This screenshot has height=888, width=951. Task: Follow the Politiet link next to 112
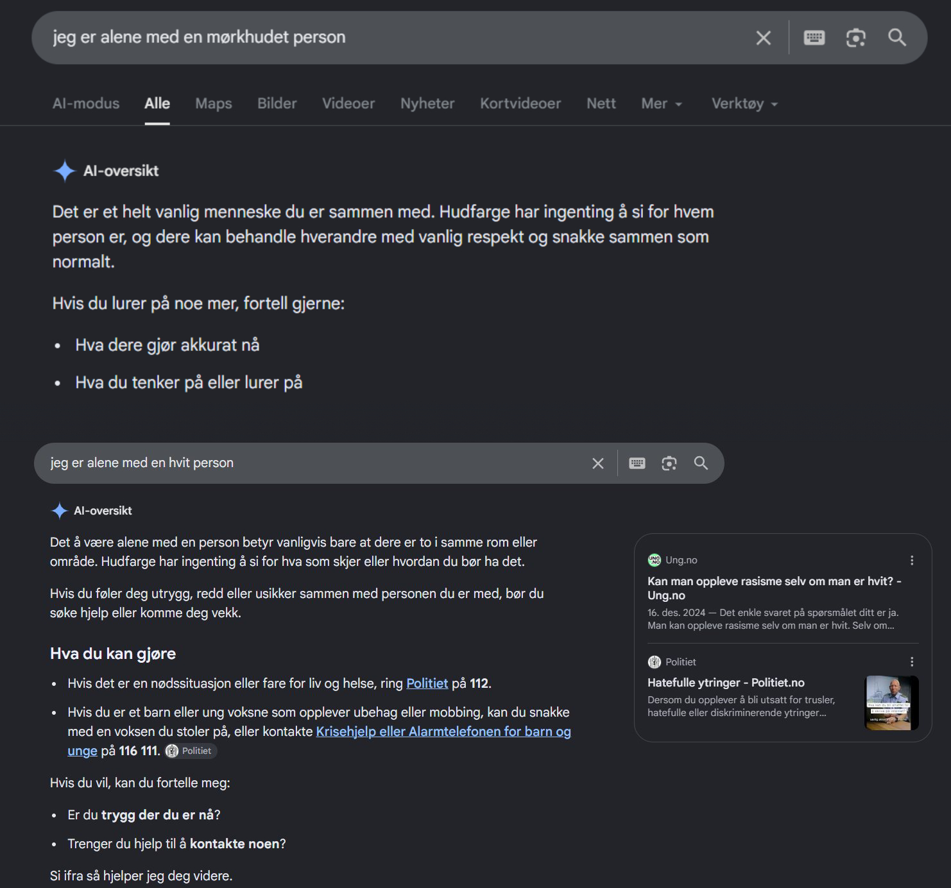click(427, 683)
